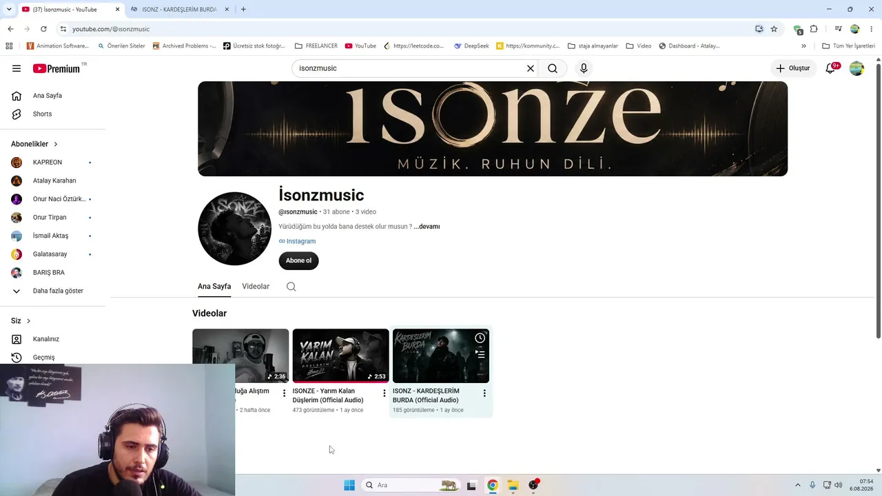Start voice search with the microphone

[584, 68]
